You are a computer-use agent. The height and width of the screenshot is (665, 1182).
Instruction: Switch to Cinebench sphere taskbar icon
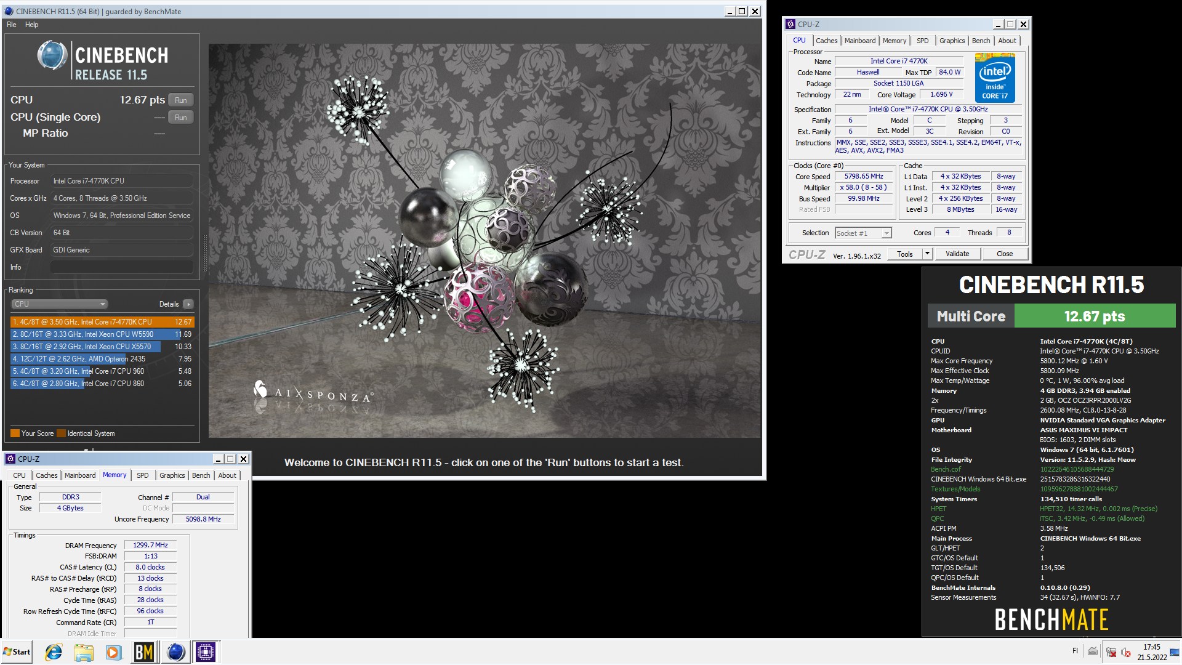pyautogui.click(x=175, y=652)
